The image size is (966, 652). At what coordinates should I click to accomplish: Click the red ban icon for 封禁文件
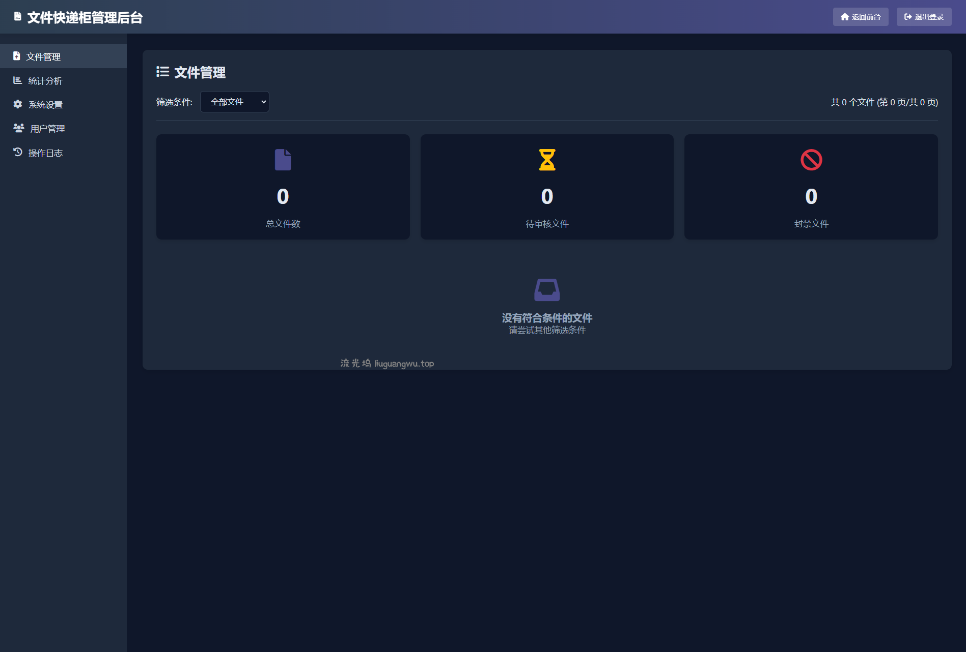(x=811, y=160)
